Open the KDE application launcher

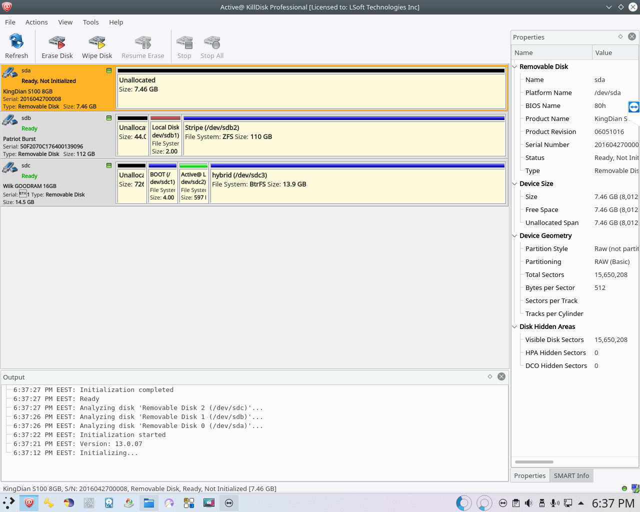pyautogui.click(x=9, y=502)
